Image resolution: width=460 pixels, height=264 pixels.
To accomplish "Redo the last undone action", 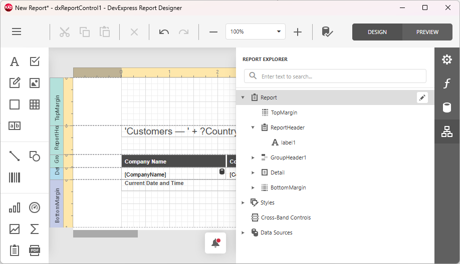I will 183,32.
